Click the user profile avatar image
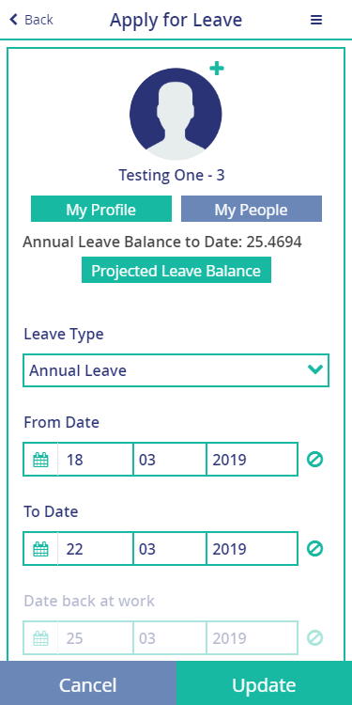The height and width of the screenshot is (705, 352). [176, 114]
